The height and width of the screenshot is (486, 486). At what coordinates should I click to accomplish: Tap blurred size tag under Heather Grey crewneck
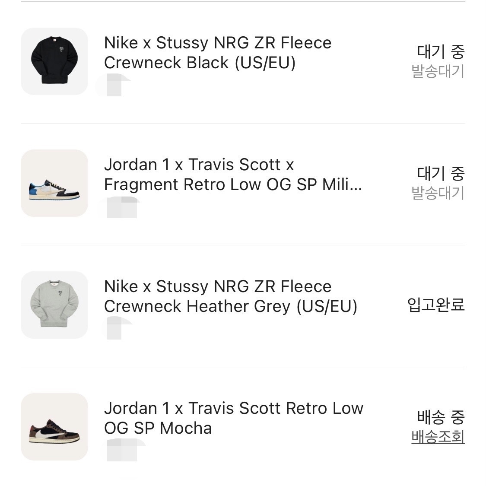116,328
